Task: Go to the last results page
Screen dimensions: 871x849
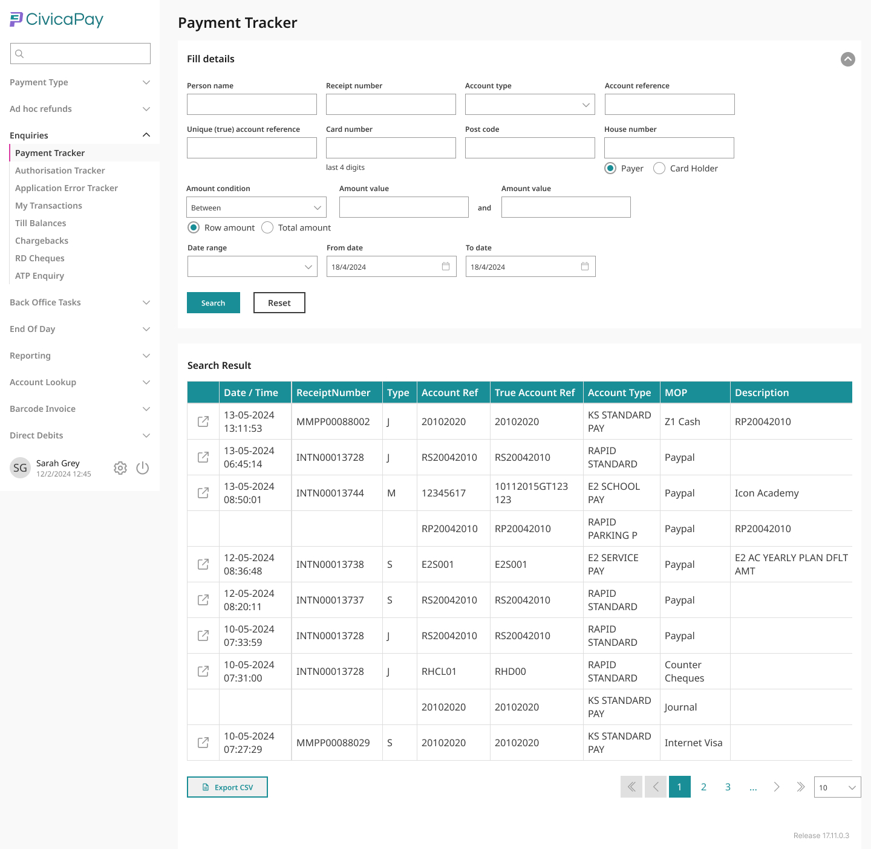Action: point(800,787)
